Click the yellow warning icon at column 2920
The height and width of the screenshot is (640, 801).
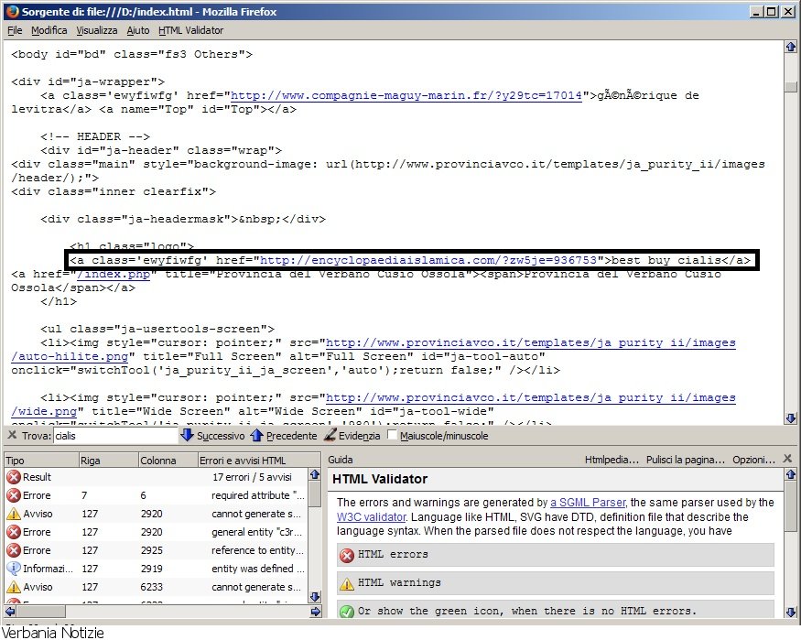point(14,514)
